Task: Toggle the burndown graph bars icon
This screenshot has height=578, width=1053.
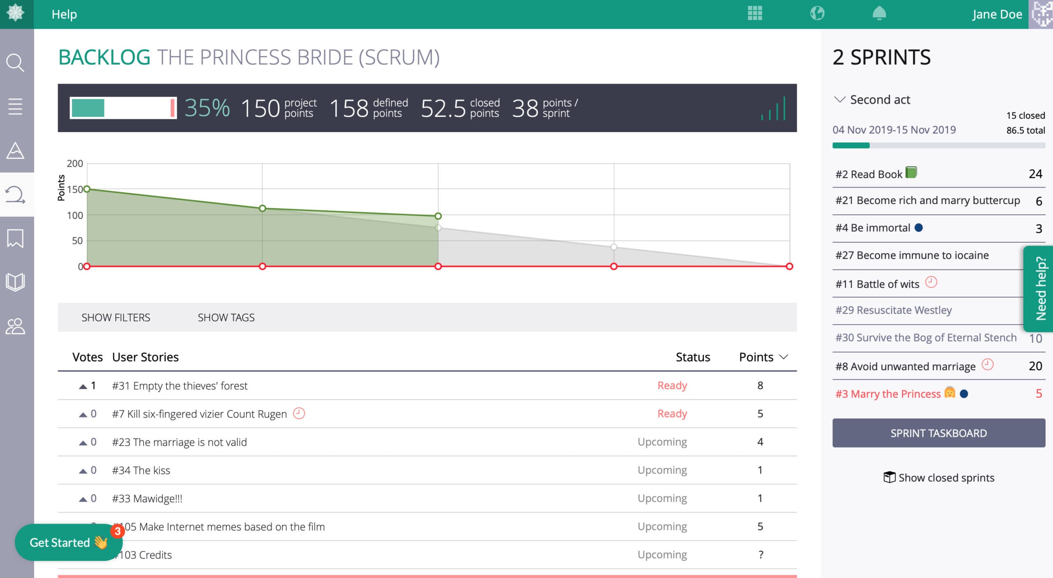Action: pos(774,109)
